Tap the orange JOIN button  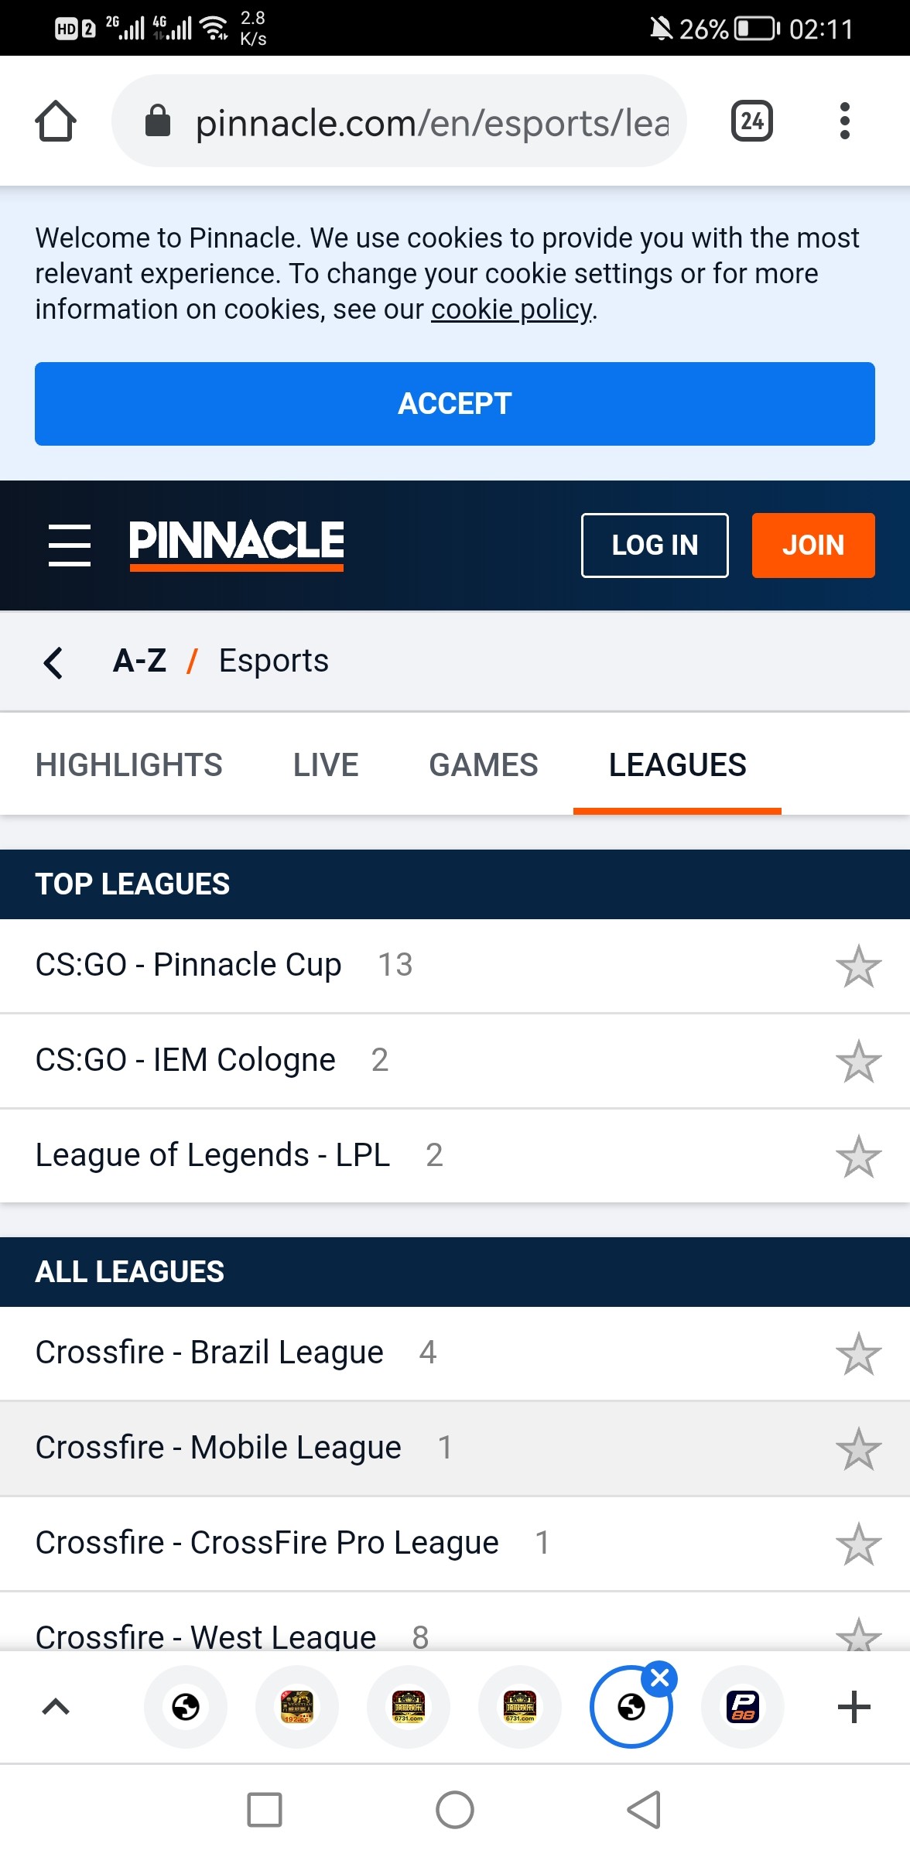click(812, 545)
